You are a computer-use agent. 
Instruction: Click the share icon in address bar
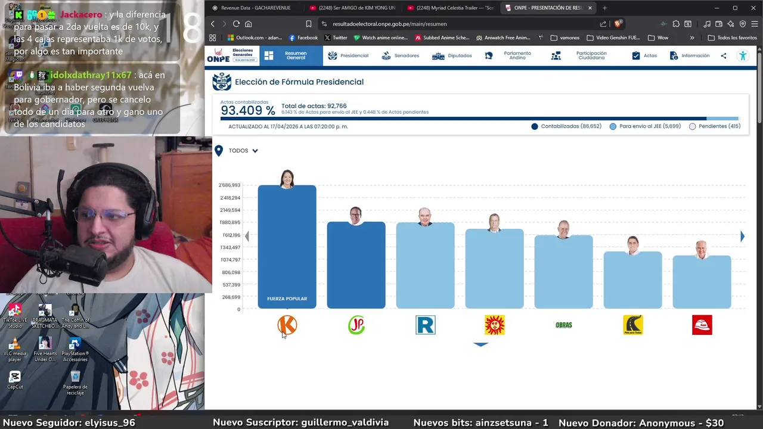(603, 24)
